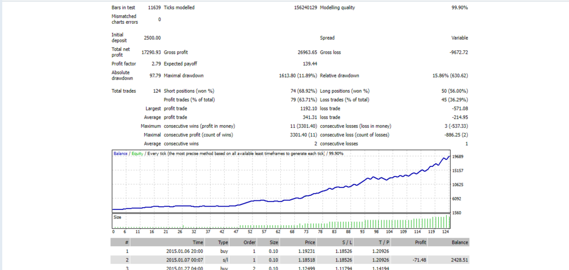Select Gross profit value 26963.65

click(307, 52)
